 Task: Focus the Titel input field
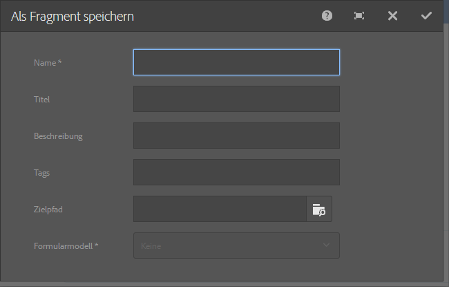pyautogui.click(x=236, y=99)
